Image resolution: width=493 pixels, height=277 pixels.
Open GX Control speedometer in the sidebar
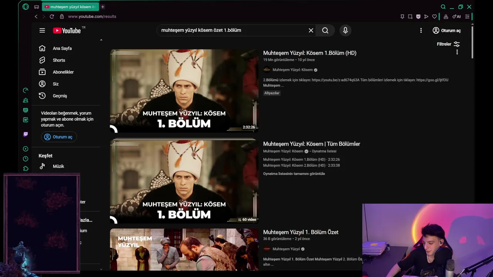[25, 90]
